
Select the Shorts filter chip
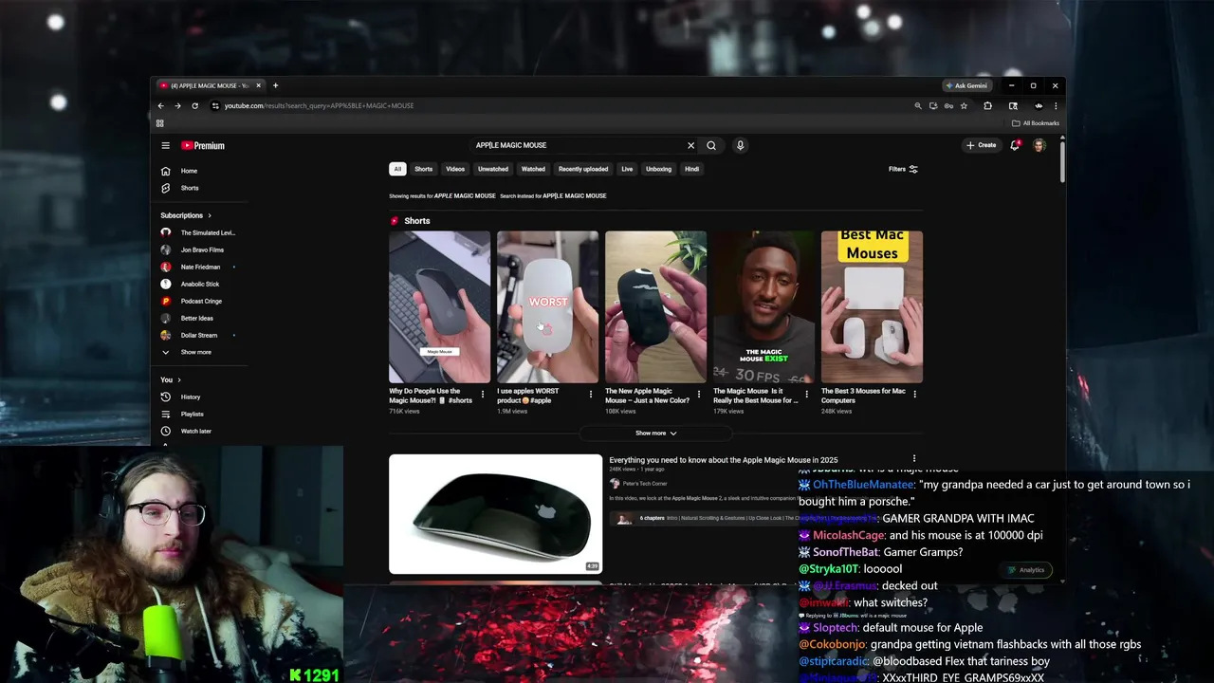pyautogui.click(x=424, y=169)
